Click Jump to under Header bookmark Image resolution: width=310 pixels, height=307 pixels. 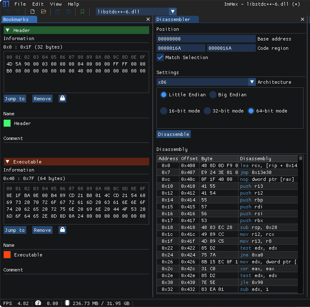(x=15, y=99)
